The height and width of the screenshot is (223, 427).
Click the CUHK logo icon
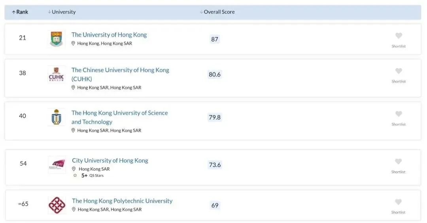point(56,74)
